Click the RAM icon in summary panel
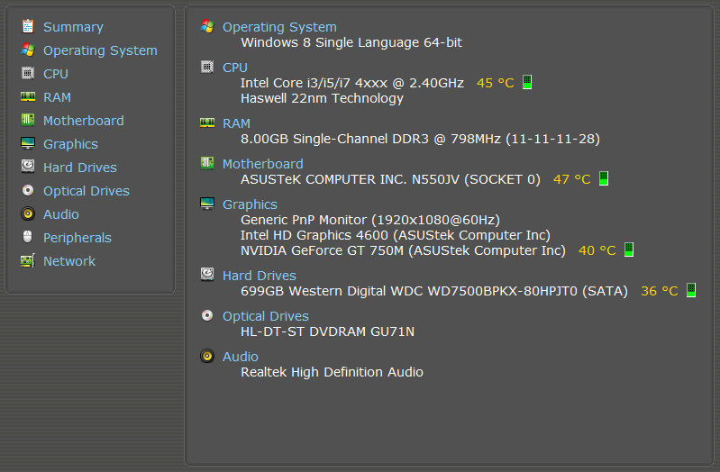The height and width of the screenshot is (472, 720). coord(207,123)
